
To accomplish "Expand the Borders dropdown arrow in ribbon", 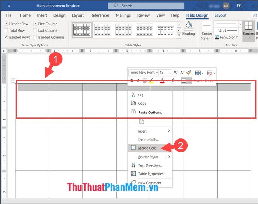I will pyautogui.click(x=248, y=38).
